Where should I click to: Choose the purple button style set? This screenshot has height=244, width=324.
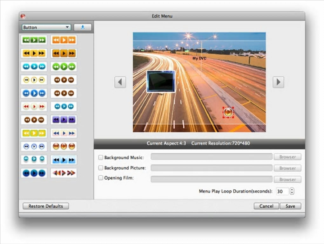(x=64, y=120)
